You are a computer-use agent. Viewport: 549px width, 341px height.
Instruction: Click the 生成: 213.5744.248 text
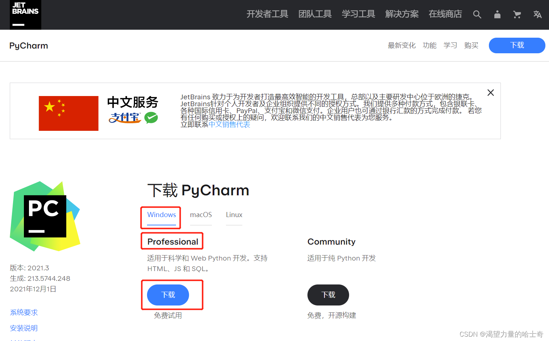[40, 279]
